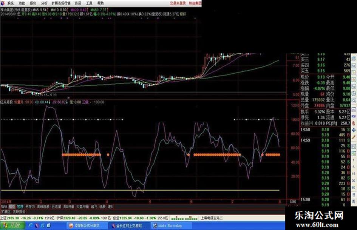The width and height of the screenshot is (357, 230).
Task: Click the 创业 1325.94 index status
Action: pos(141,218)
